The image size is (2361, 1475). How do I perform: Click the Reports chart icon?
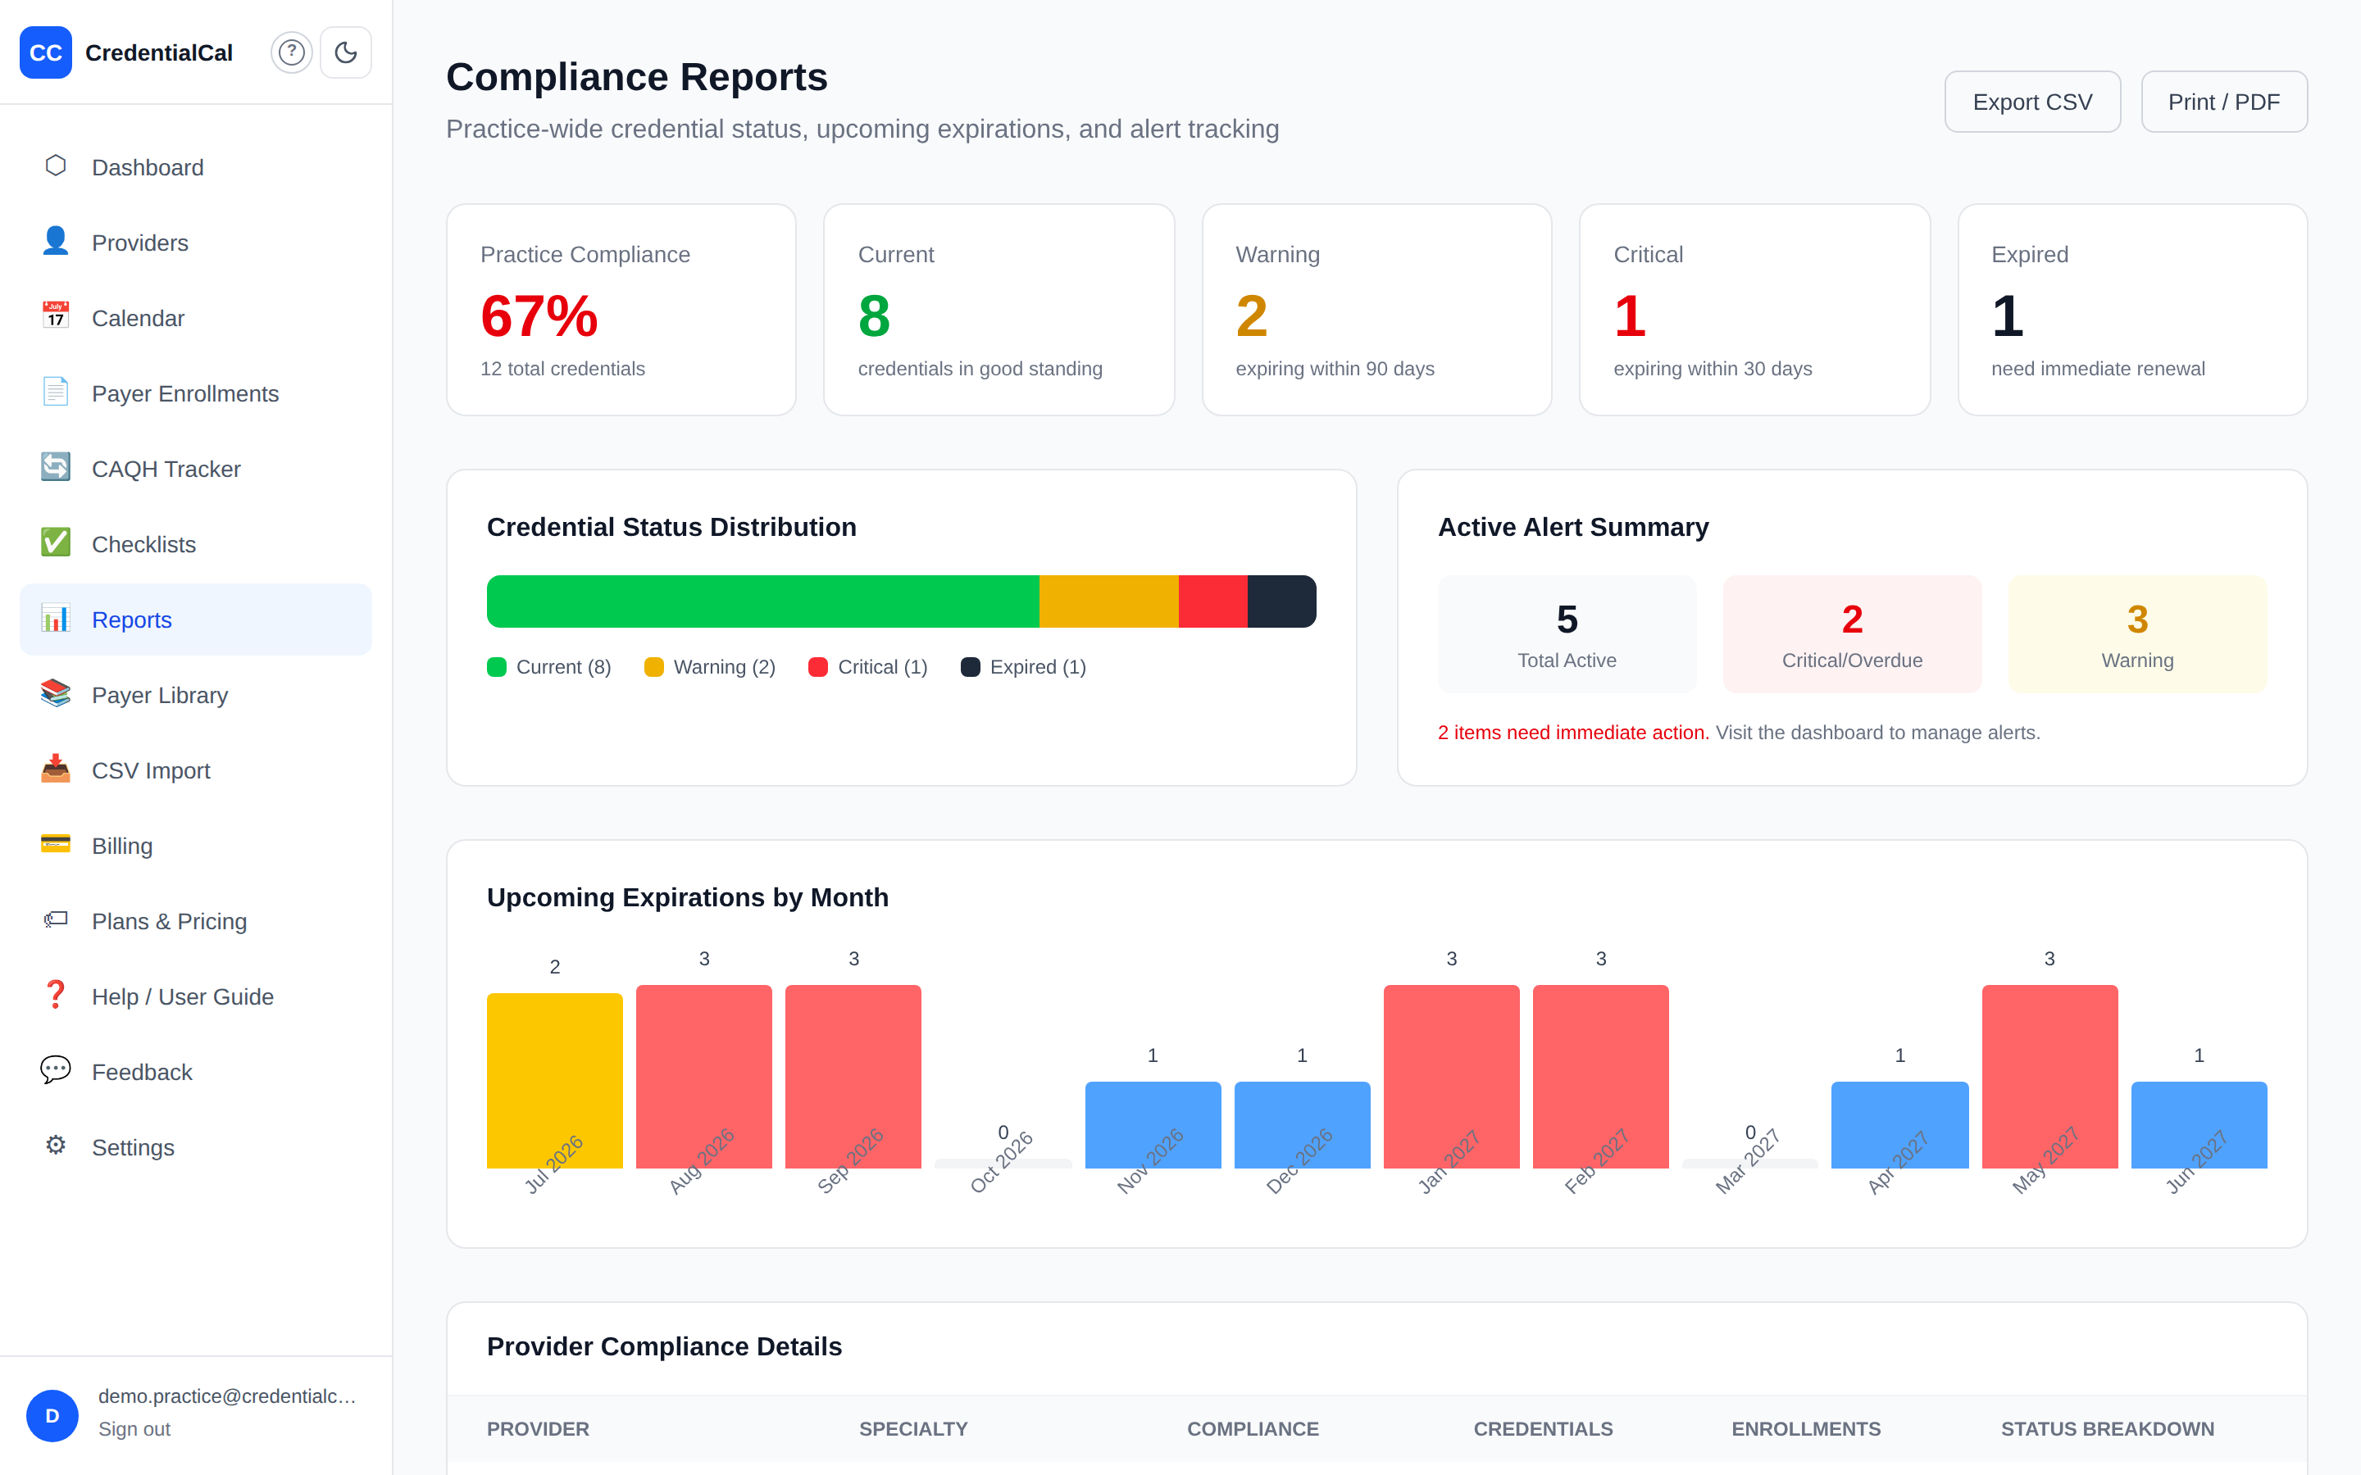tap(56, 619)
